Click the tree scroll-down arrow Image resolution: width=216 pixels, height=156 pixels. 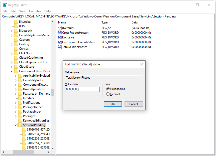52,148
